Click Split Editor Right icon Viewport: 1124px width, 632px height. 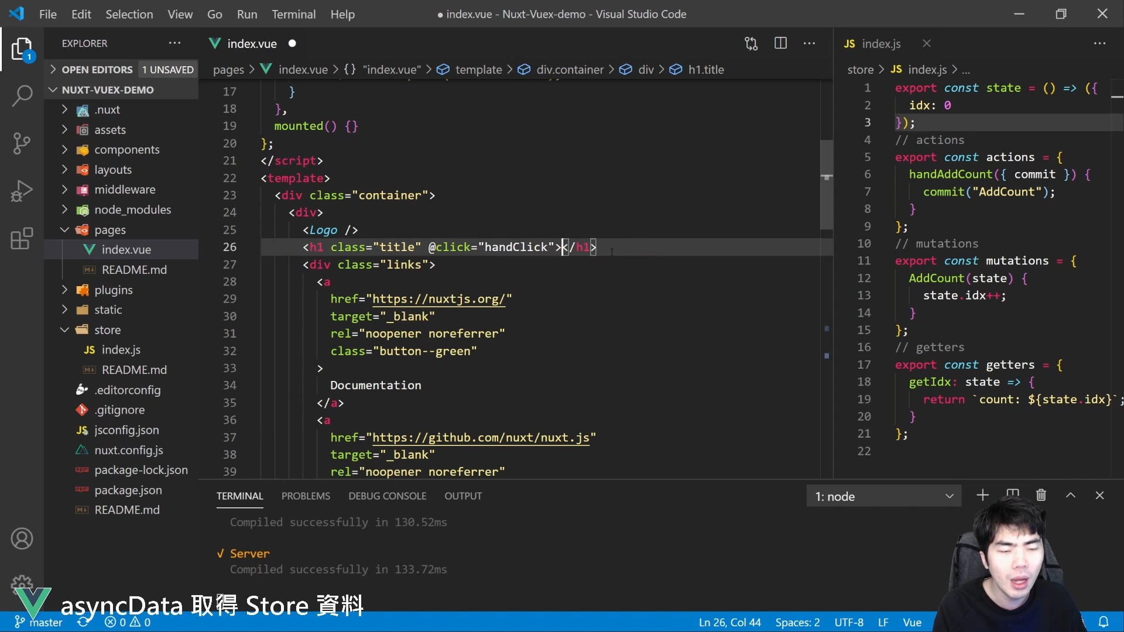[780, 43]
